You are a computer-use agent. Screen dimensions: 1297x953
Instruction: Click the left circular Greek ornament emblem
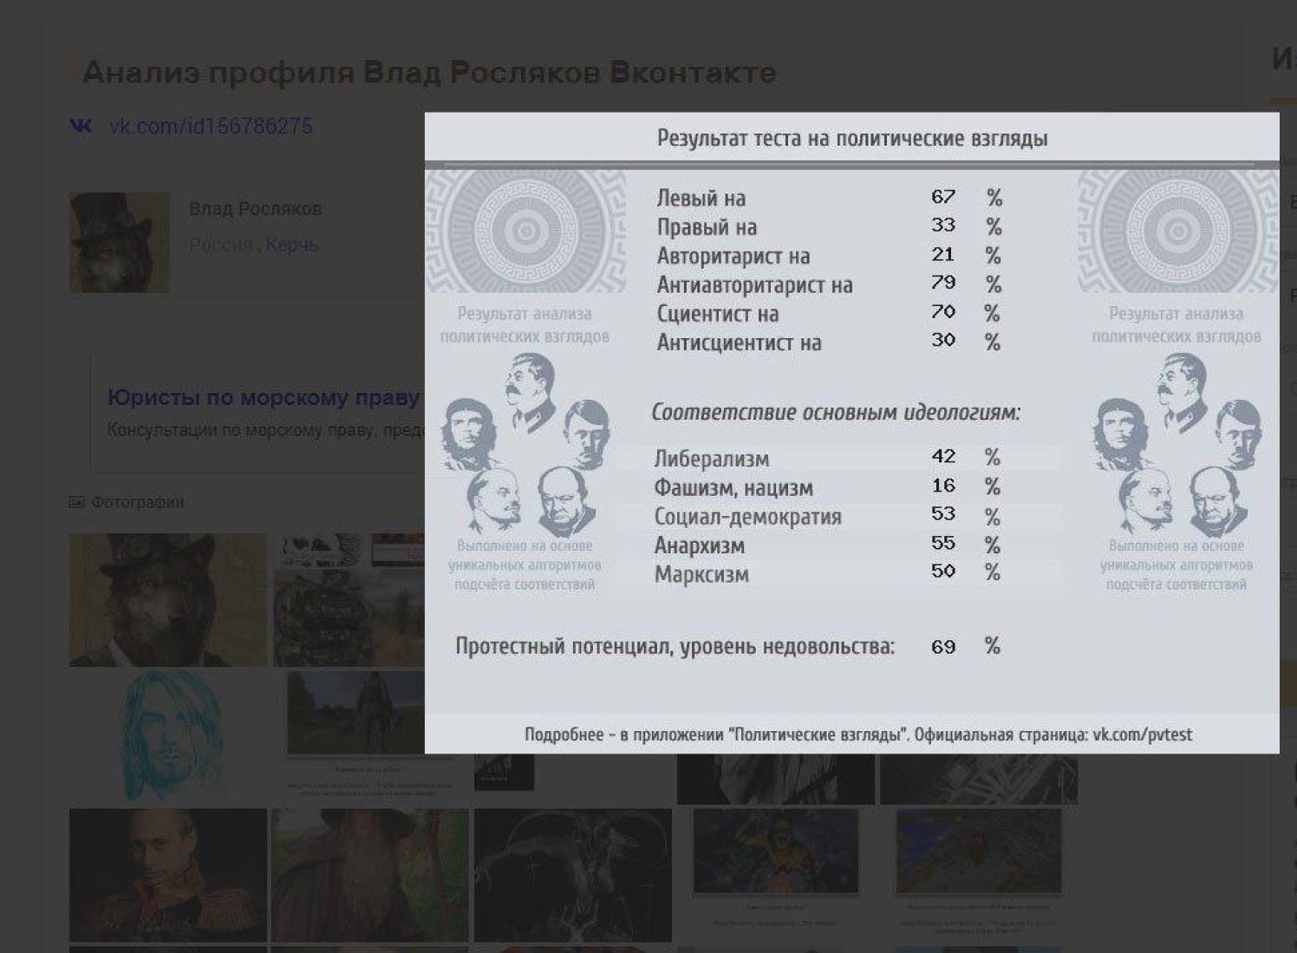[525, 232]
